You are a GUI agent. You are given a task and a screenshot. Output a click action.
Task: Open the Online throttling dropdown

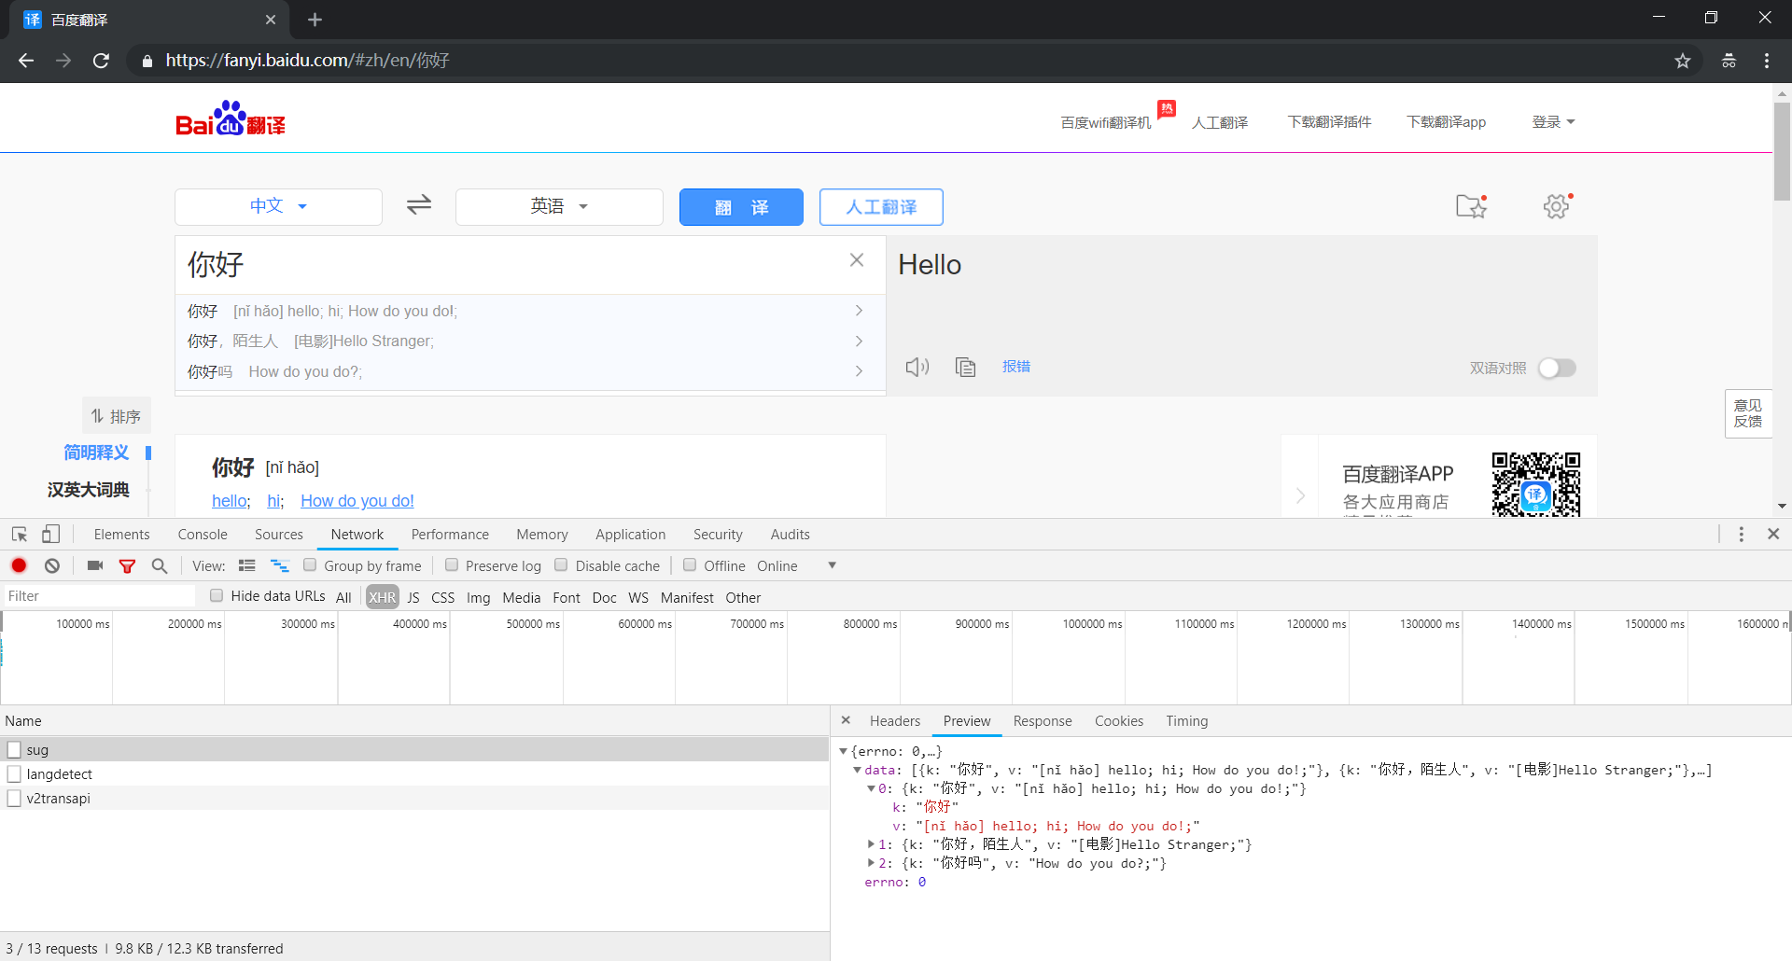coord(796,565)
